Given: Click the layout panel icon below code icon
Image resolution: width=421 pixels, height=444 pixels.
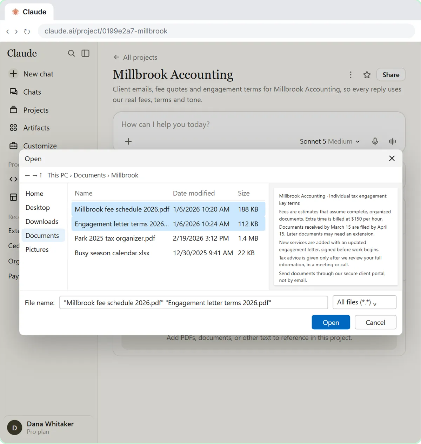Looking at the screenshot, I should pos(13,197).
